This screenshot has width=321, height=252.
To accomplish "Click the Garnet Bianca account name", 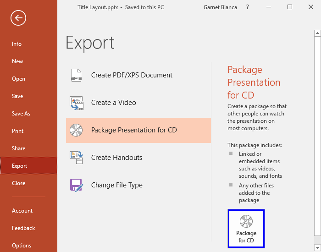I will [220, 7].
